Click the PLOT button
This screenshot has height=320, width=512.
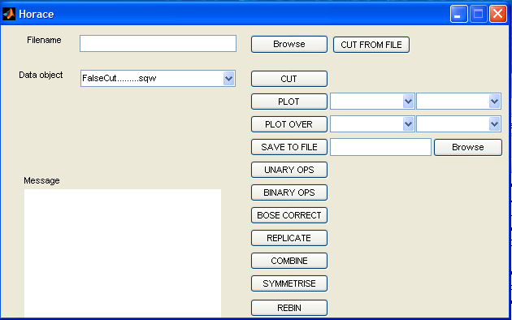(289, 102)
